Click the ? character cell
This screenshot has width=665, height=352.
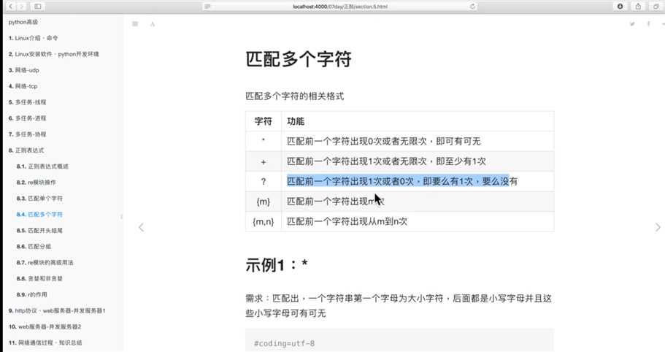click(264, 182)
